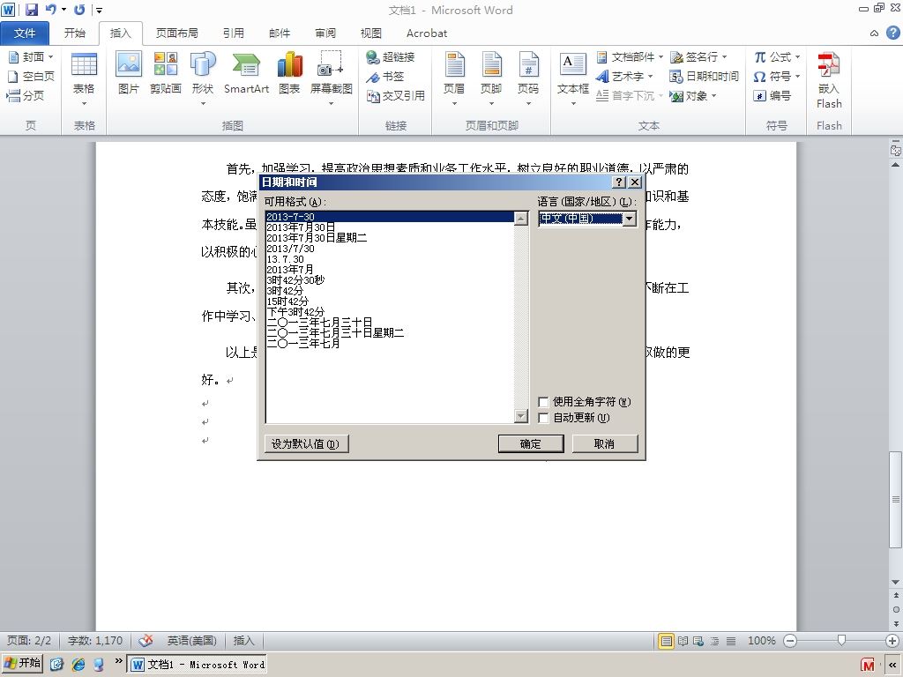Select date format 2013年7月30日星期二

(x=317, y=238)
